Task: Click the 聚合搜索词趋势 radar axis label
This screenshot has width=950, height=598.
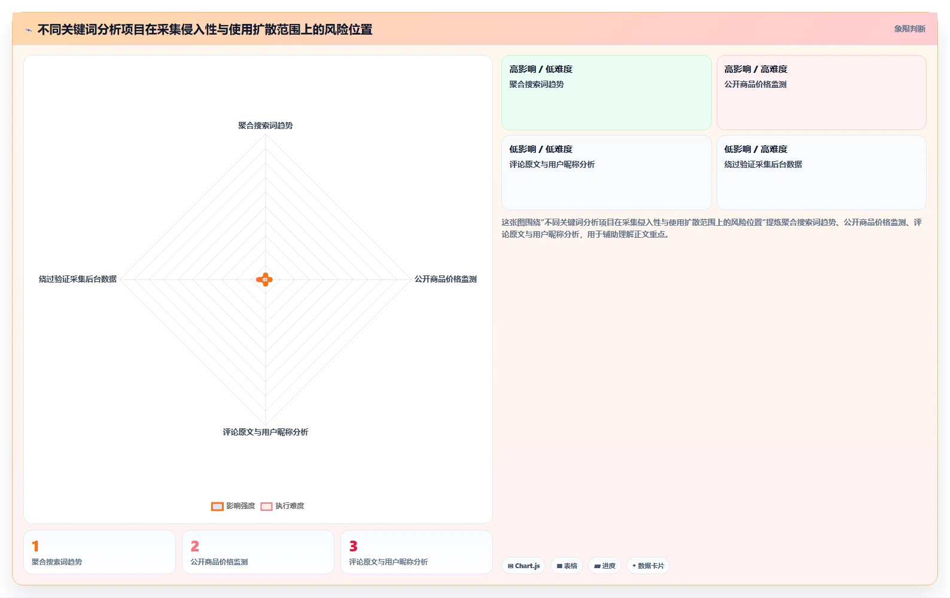Action: click(x=266, y=125)
